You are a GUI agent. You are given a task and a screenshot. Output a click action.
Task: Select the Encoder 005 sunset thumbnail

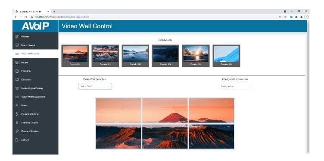pos(196,56)
